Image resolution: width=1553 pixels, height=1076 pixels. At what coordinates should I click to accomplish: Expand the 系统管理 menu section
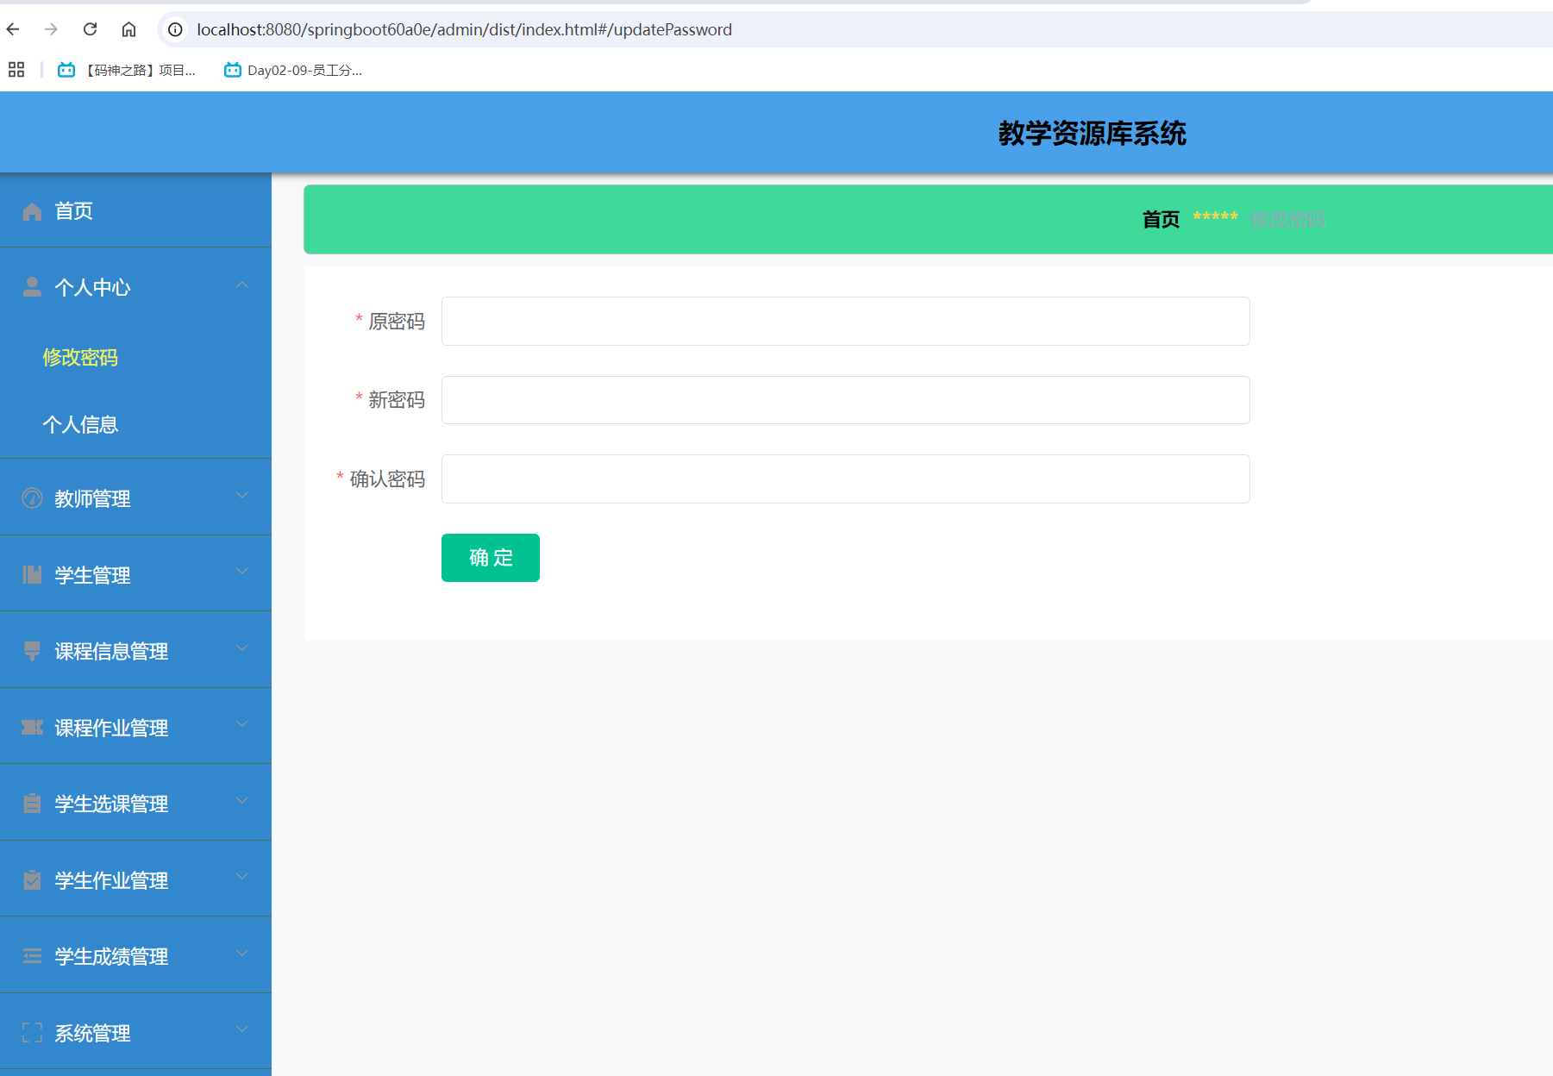click(x=241, y=1029)
